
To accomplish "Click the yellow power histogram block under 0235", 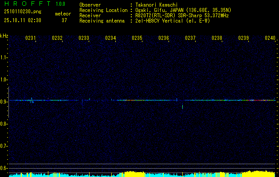I will tap(134, 173).
